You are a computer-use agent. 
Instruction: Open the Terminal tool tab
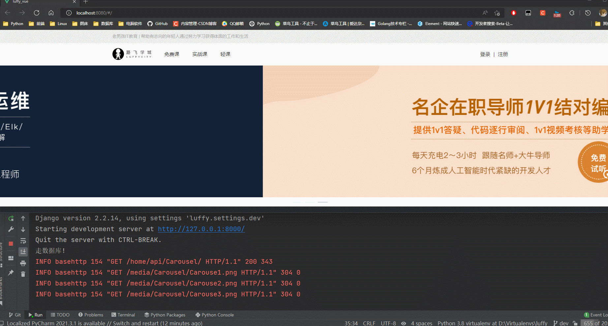(x=123, y=315)
